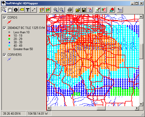Click the map's vertical scrollbar down arrow

141,104
